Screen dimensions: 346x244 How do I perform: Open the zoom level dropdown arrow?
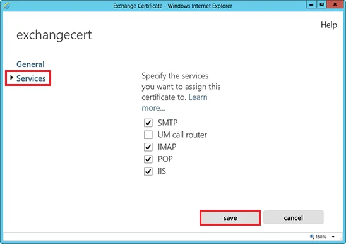[x=333, y=237]
